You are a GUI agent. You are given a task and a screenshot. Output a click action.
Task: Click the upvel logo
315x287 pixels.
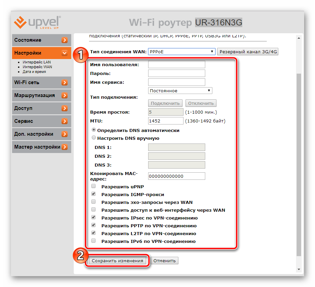pyautogui.click(x=37, y=22)
